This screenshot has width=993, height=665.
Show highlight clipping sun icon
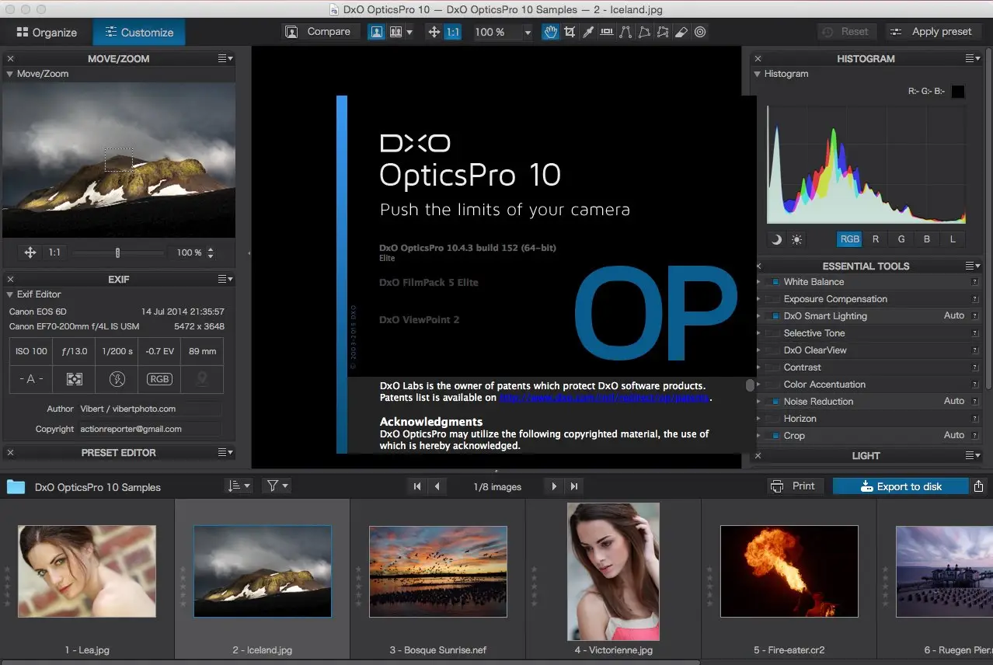pos(796,239)
